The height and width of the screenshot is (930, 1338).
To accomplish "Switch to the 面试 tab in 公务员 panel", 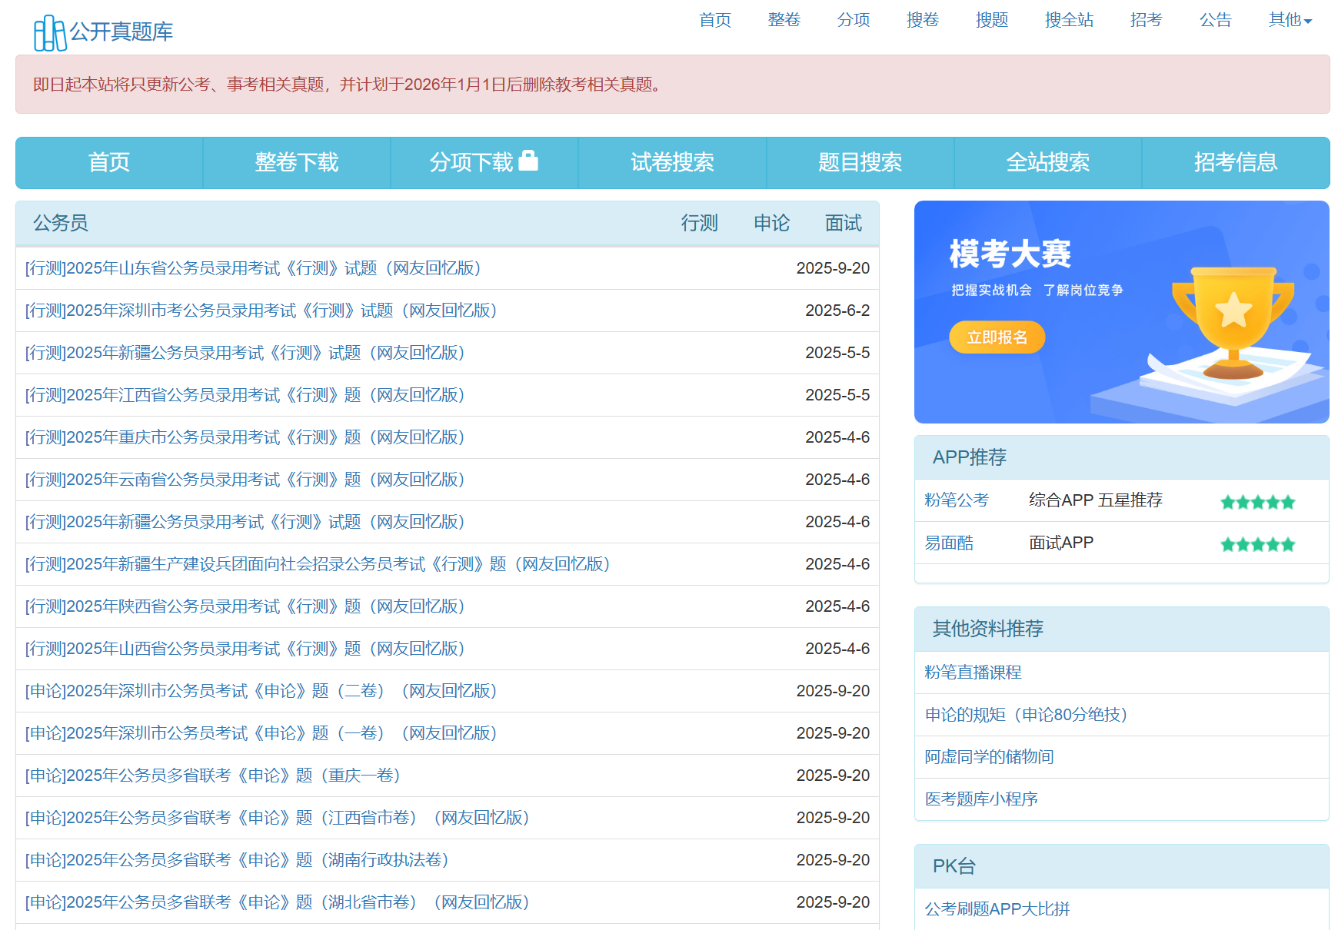I will 843,223.
